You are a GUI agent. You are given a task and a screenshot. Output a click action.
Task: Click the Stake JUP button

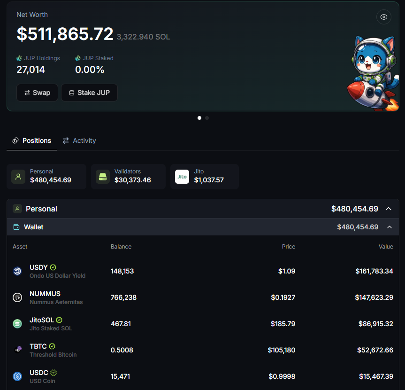89,93
